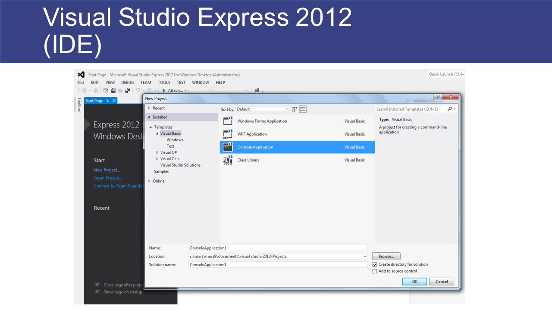Select Test under Visual Basic tree

[171, 146]
